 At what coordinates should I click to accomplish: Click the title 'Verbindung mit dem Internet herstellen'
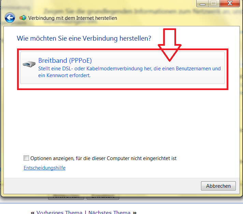(73, 18)
